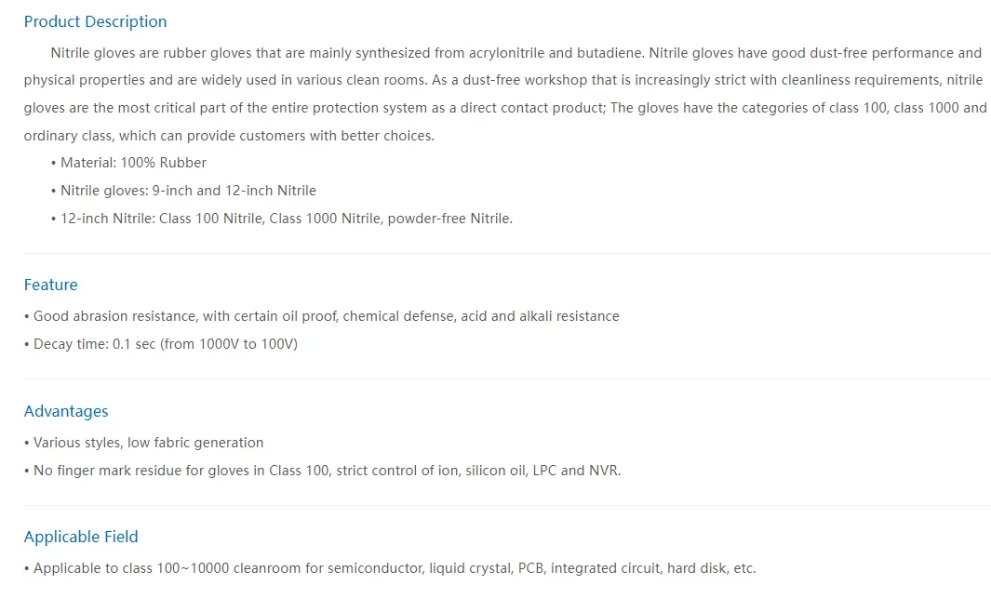Click the text 'powder-free Nitrile.'
Screen dimensions: 991x598
(450, 219)
